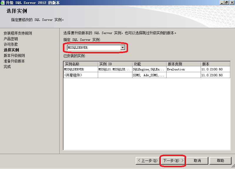Click the MSSQLSERVER instance combo box field

pos(96,48)
